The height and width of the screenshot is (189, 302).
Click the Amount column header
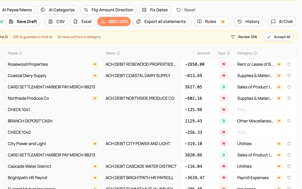pos(204,53)
